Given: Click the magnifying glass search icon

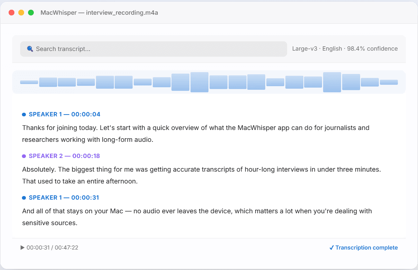Looking at the screenshot, I should click(30, 49).
